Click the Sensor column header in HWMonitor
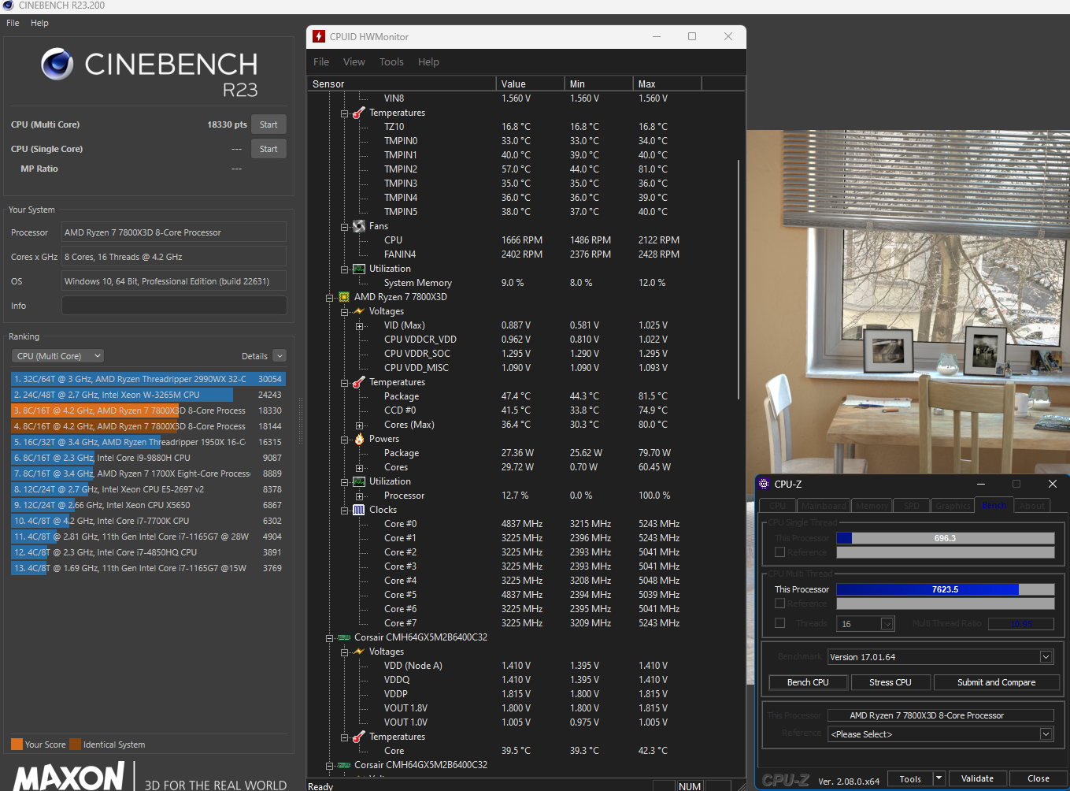Screen dimensions: 1070x791 pyautogui.click(x=402, y=84)
